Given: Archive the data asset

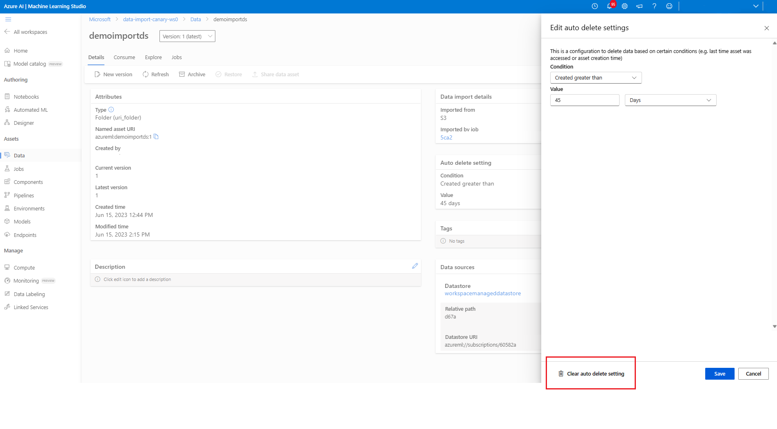Looking at the screenshot, I should (x=192, y=74).
